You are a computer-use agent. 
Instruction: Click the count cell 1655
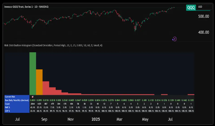[x=39, y=104]
